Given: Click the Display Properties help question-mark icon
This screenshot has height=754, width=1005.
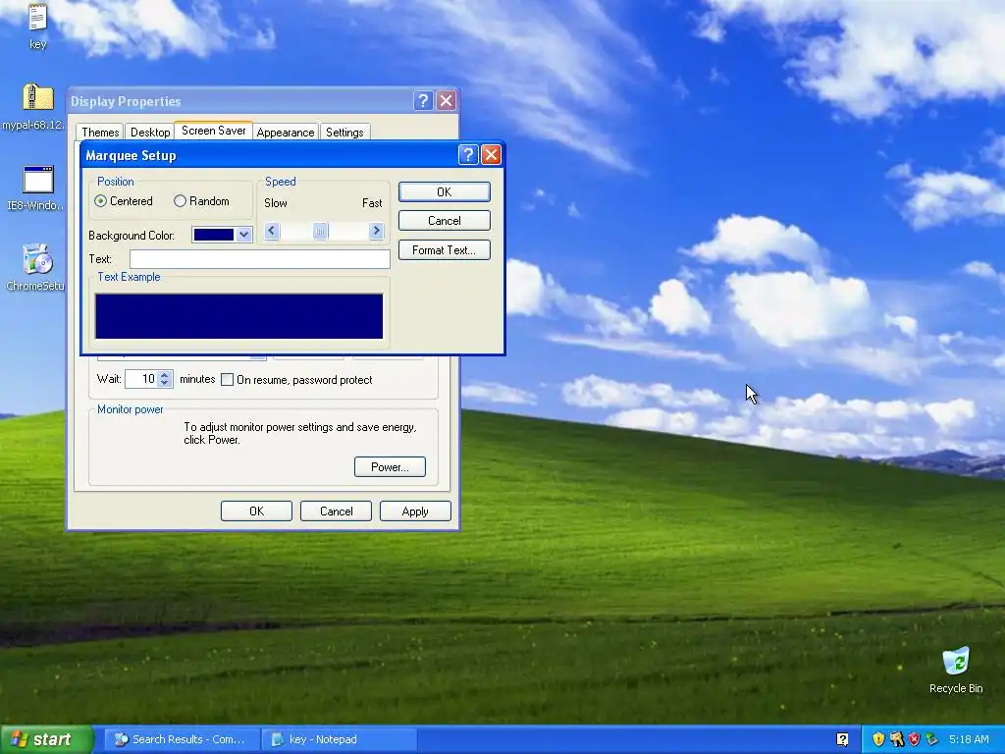Looking at the screenshot, I should (x=423, y=101).
